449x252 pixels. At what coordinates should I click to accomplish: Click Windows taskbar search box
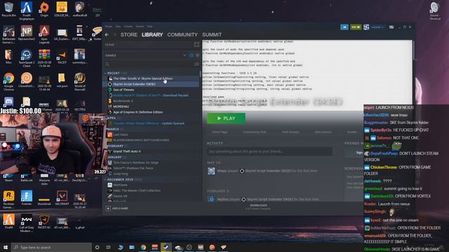(51, 247)
